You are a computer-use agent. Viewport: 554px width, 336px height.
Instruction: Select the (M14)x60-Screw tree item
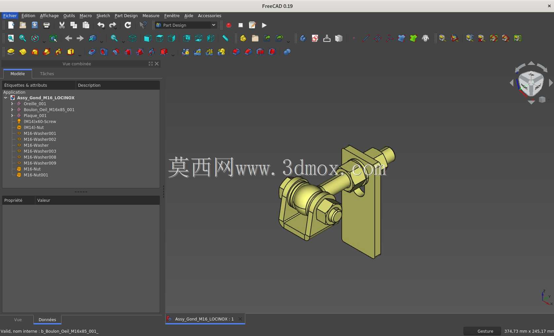(x=40, y=121)
